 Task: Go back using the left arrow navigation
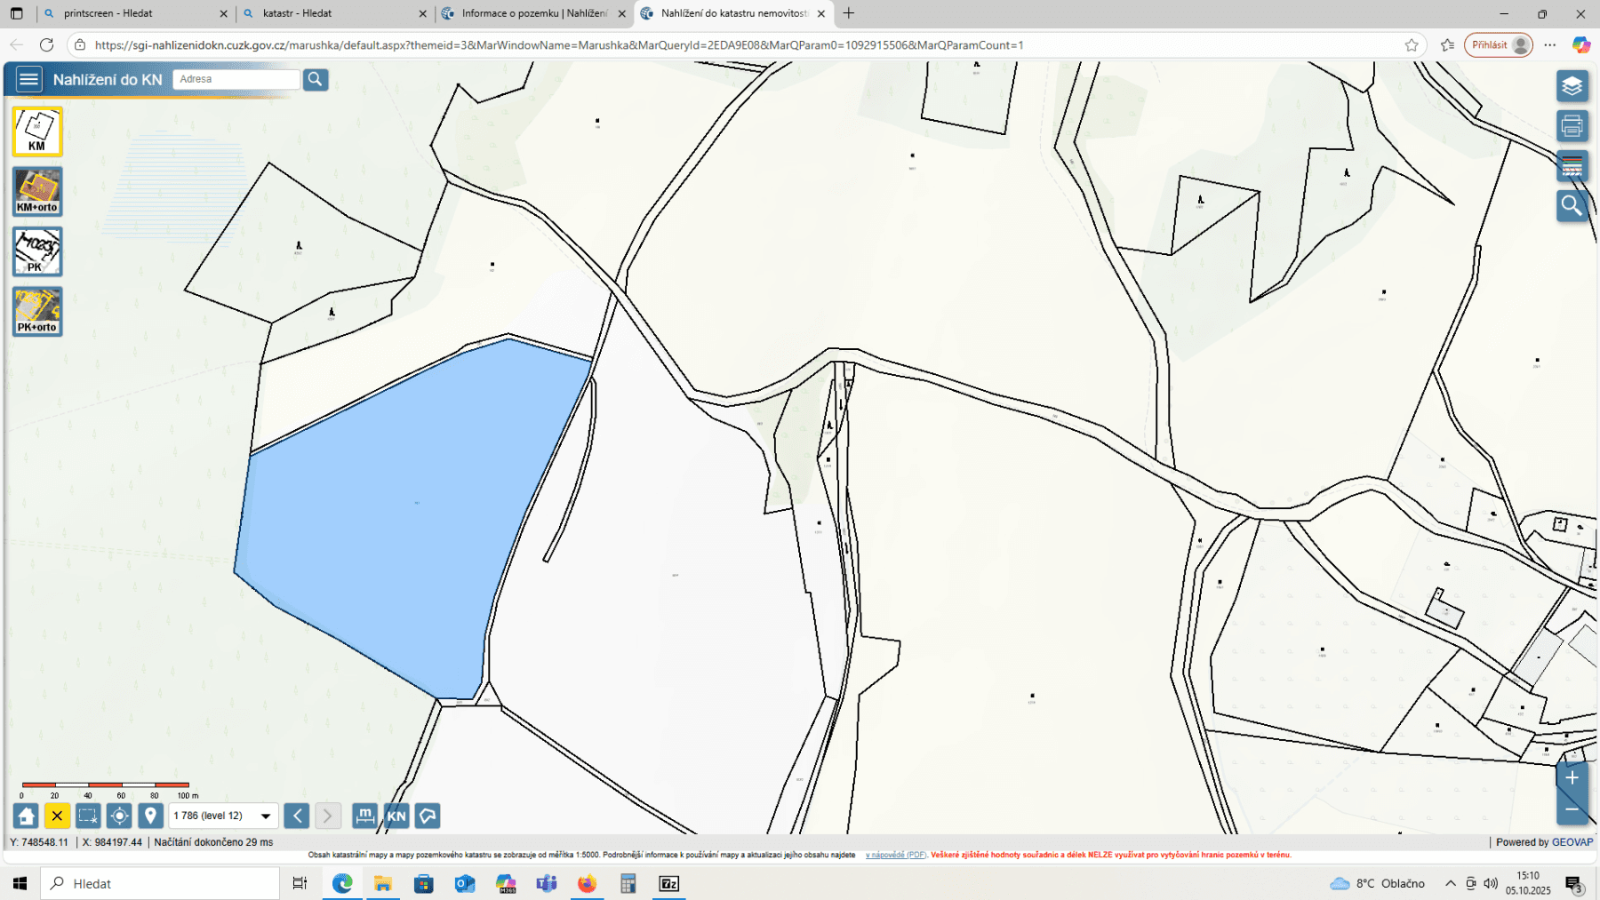(x=296, y=815)
